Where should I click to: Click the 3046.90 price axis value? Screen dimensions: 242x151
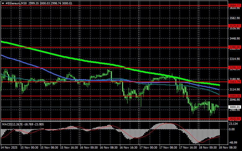(235, 100)
